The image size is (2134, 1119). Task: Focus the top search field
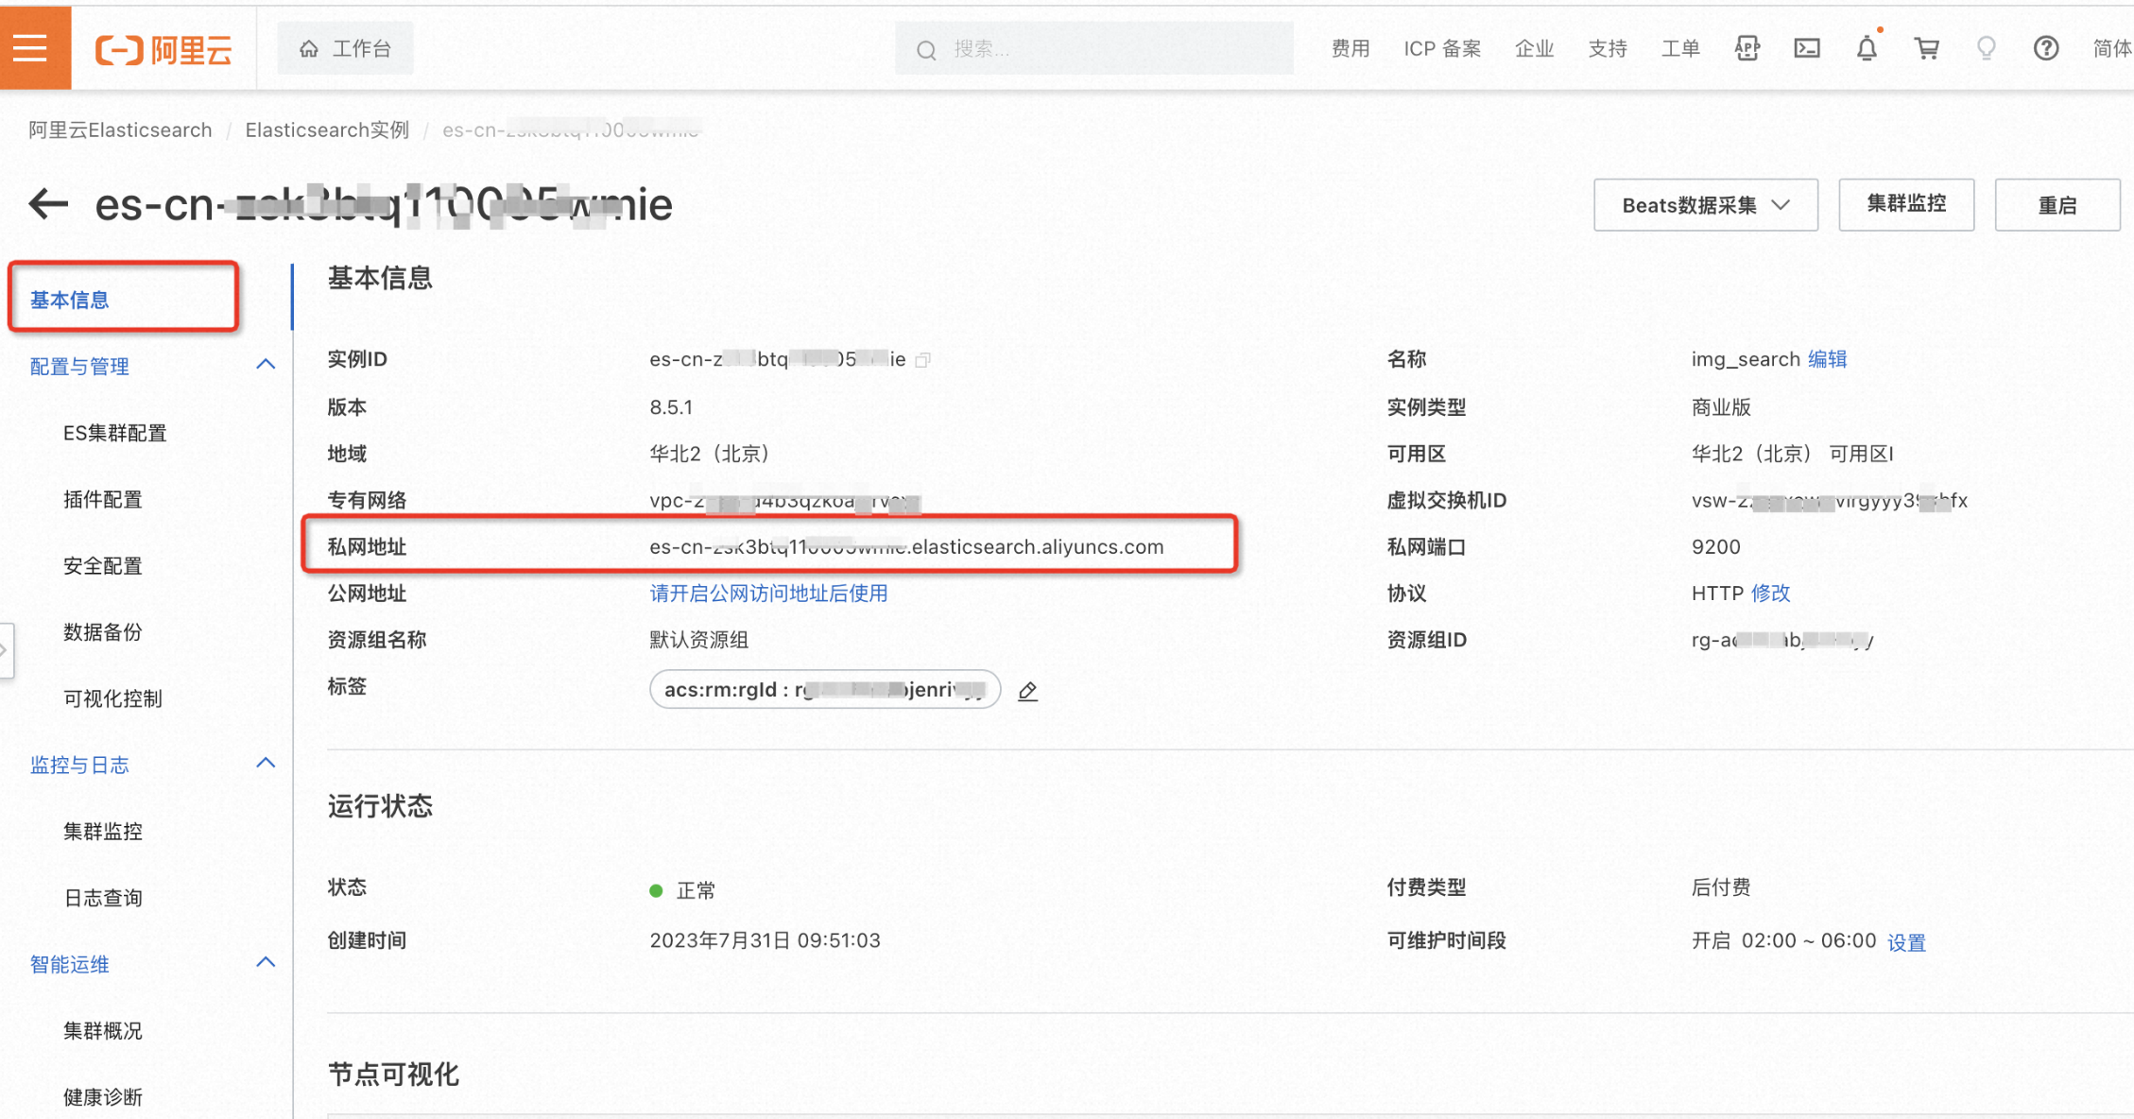1093,48
